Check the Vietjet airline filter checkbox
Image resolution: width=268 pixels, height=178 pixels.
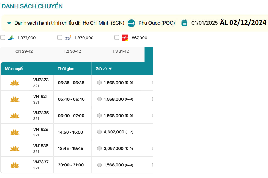(x=117, y=38)
